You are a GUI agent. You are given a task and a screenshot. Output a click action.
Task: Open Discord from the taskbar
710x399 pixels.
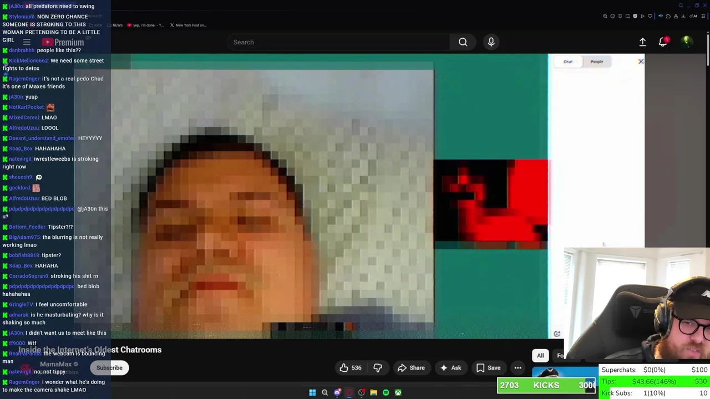[337, 392]
